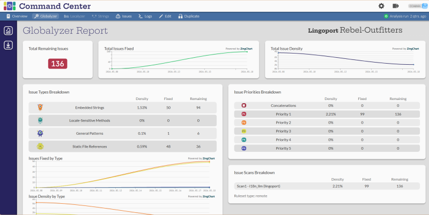Open ZingChart link in Issue Density by Type
429x215 pixels.
[x=209, y=196]
